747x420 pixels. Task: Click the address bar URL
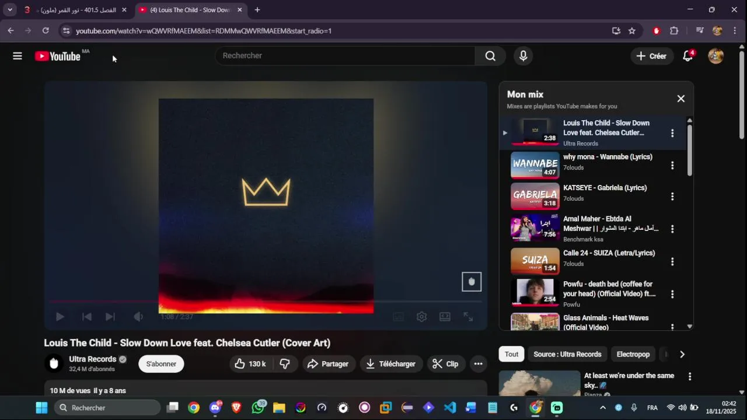pyautogui.click(x=204, y=31)
